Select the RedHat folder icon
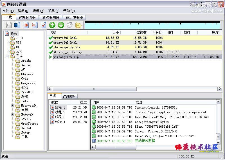 tap(18, 128)
